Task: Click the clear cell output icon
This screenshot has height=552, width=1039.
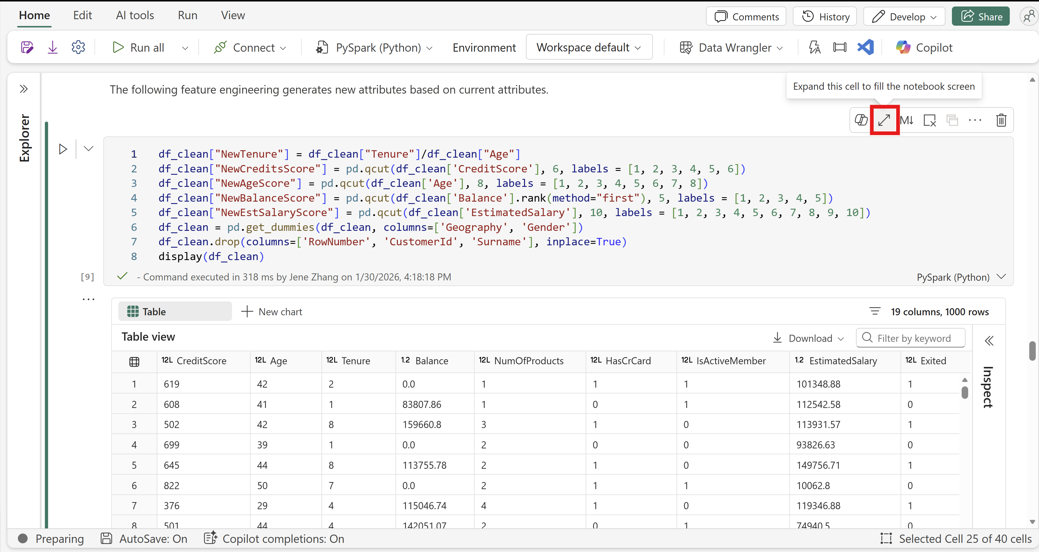Action: point(930,120)
